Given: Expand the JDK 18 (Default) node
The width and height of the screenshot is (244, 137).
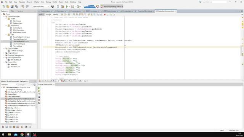Looking at the screenshot, I should 6,60.
